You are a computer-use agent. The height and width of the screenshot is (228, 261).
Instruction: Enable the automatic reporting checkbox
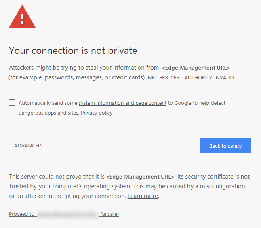point(12,103)
